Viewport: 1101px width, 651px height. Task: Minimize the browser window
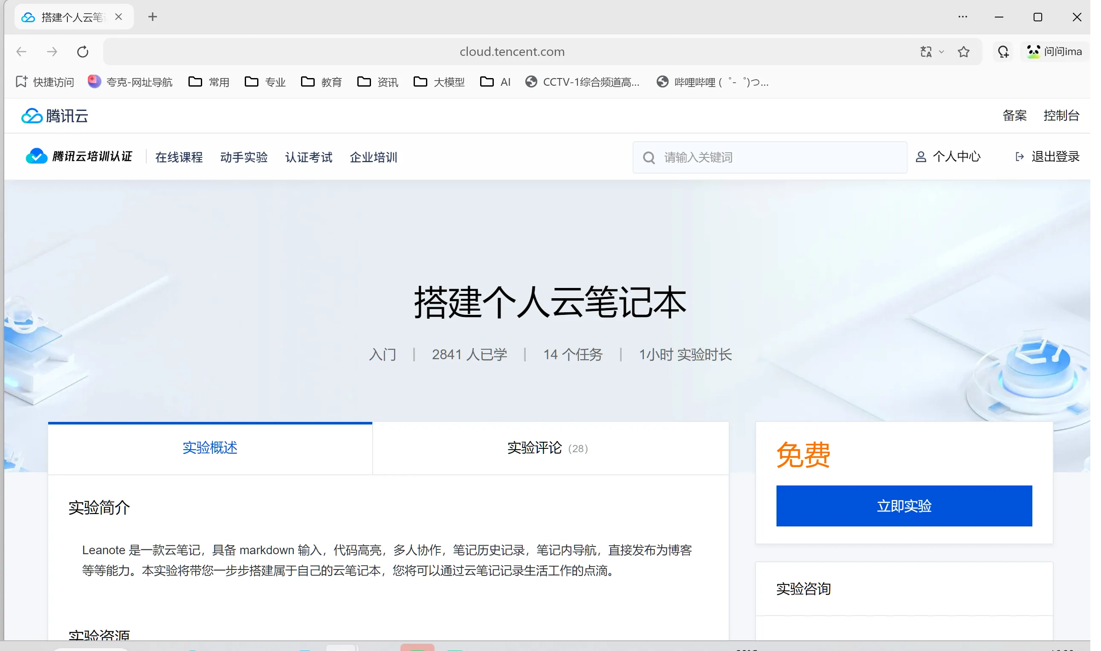pyautogui.click(x=999, y=17)
